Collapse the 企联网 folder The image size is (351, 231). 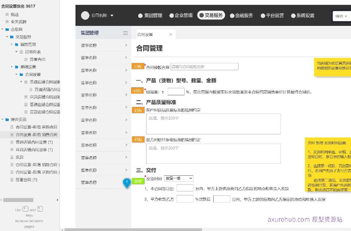2,29
